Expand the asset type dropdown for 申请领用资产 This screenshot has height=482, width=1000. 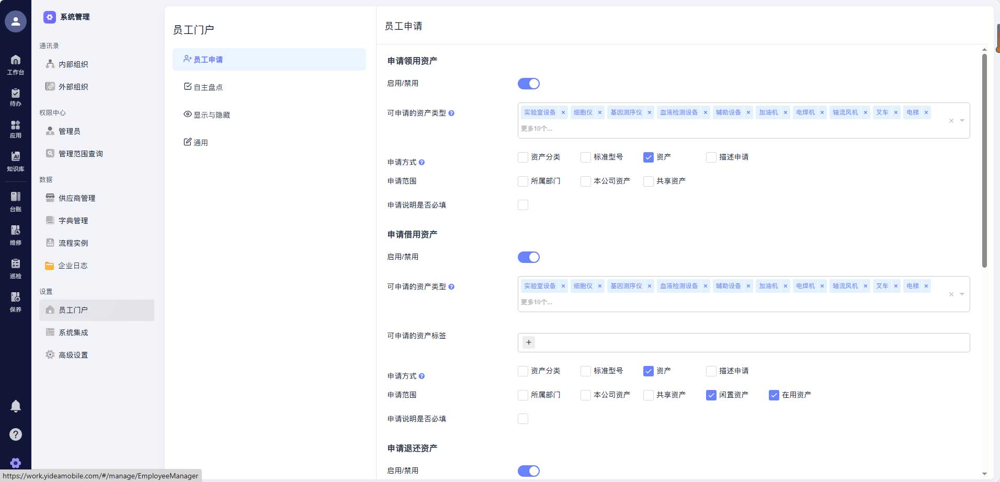[961, 120]
